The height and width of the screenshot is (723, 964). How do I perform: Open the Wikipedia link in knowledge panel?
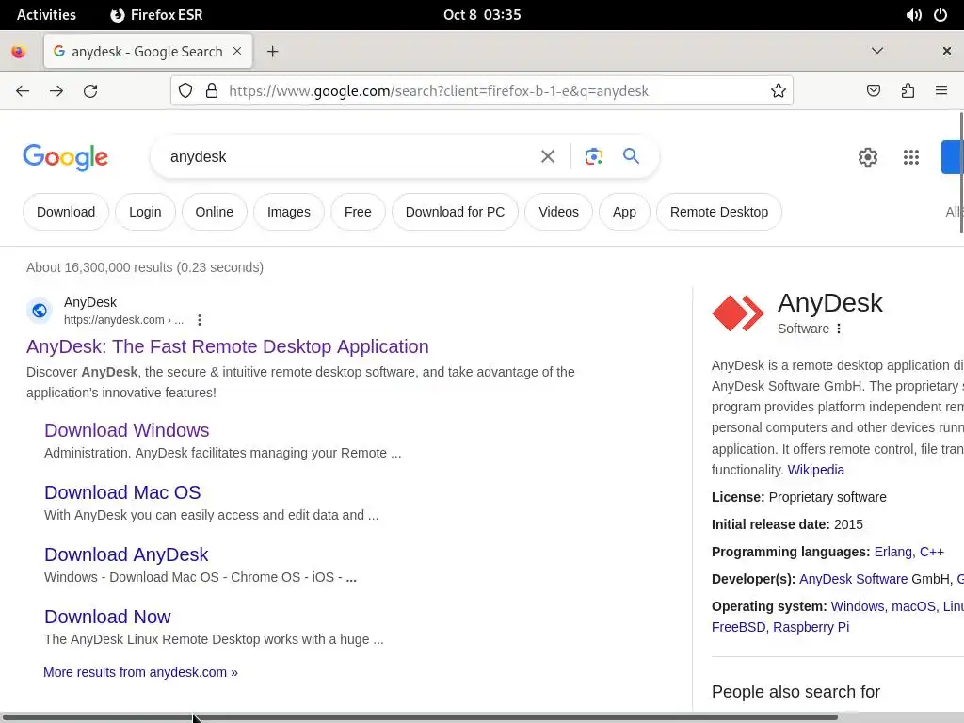[816, 470]
